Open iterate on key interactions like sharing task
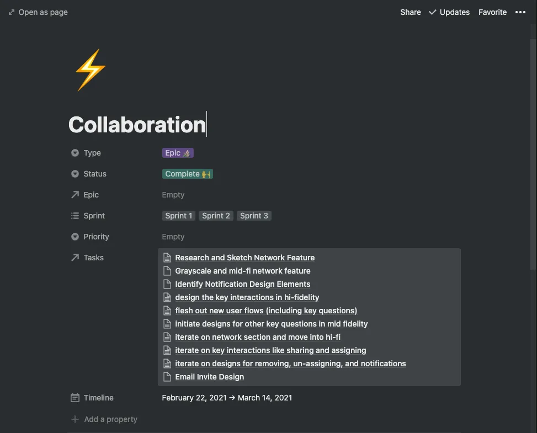Screen dimensions: 537x433 coord(270,350)
